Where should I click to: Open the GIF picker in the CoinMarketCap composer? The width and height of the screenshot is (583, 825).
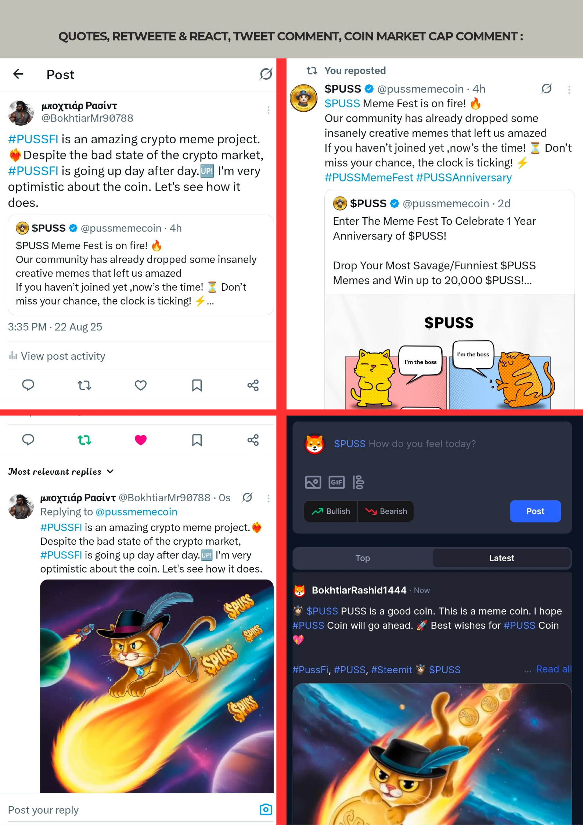click(x=337, y=482)
